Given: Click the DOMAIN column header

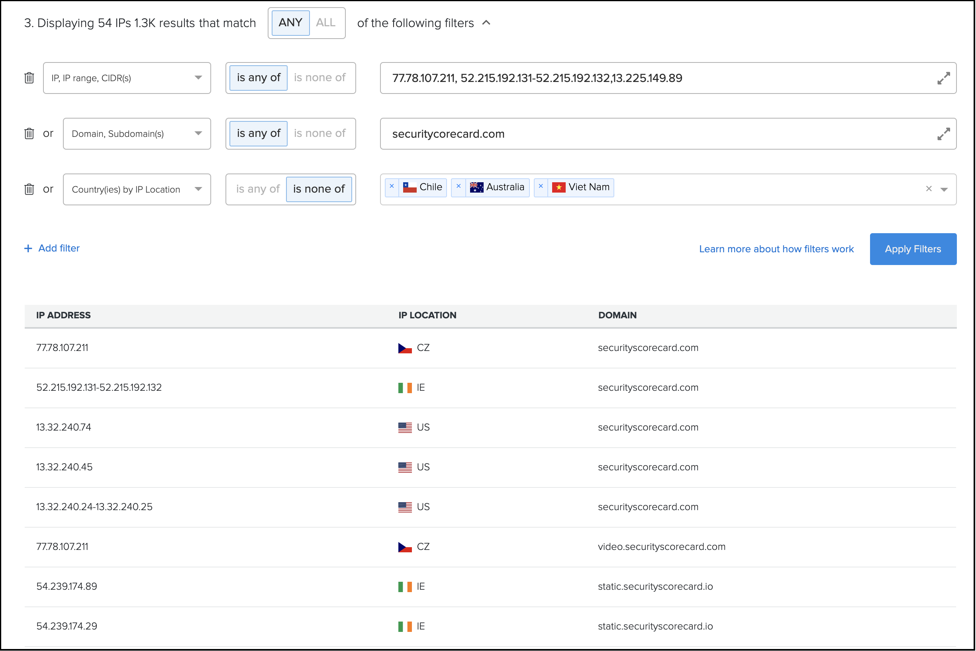Looking at the screenshot, I should (618, 316).
